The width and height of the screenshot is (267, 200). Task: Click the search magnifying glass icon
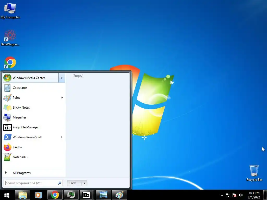coord(60,183)
